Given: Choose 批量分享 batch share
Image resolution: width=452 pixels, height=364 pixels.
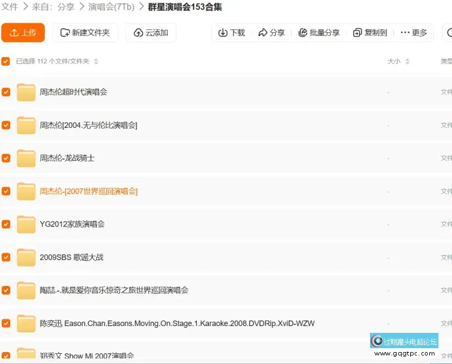Looking at the screenshot, I should 319,33.
